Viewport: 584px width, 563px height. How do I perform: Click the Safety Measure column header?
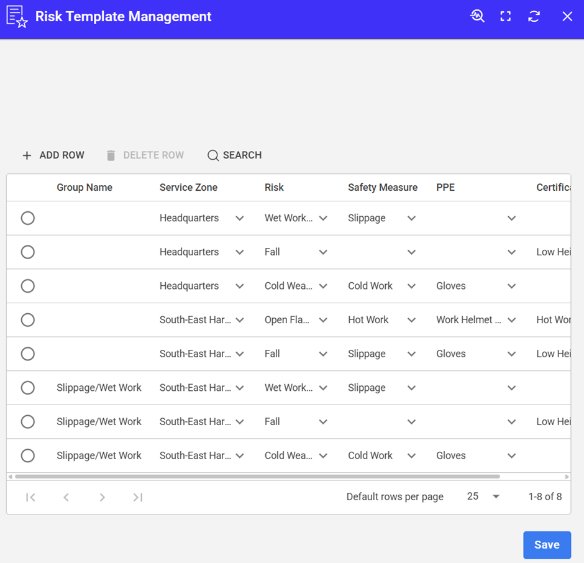coord(383,187)
